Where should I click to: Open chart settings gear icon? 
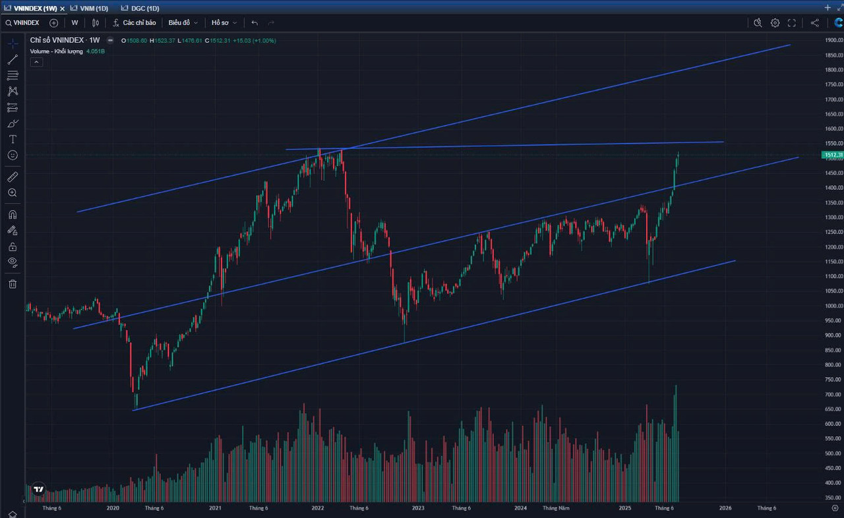coord(775,22)
